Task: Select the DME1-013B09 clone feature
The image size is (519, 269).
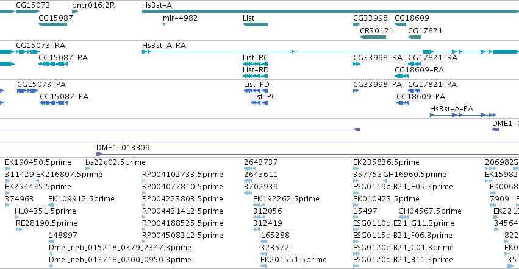Action: pyautogui.click(x=307, y=154)
